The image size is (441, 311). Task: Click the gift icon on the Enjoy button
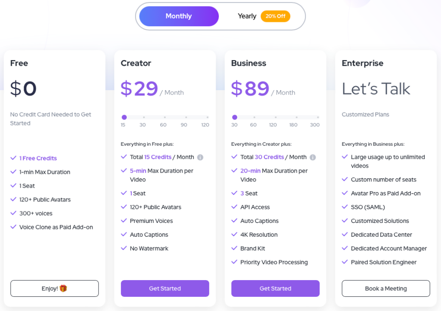[63, 288]
